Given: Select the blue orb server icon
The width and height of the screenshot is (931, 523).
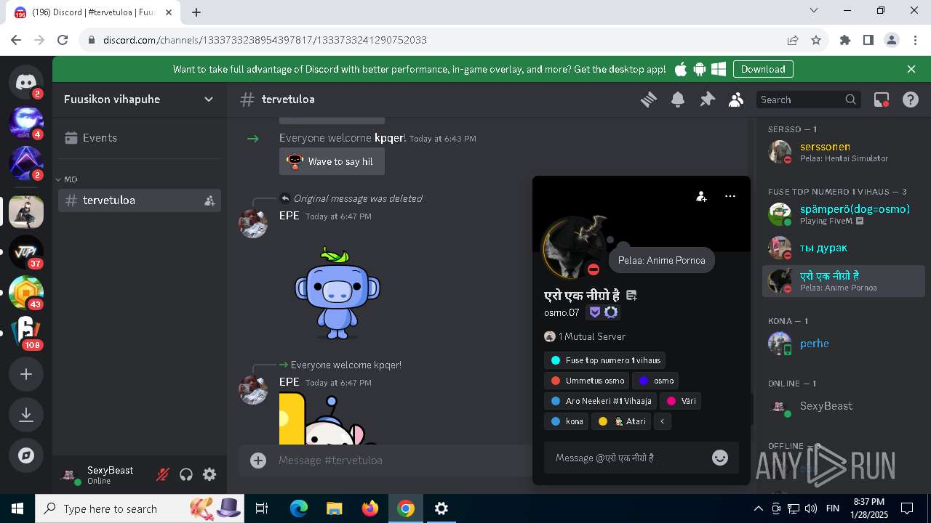Looking at the screenshot, I should click(x=26, y=122).
